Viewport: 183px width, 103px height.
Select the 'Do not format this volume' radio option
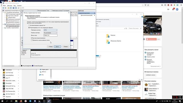[x=29, y=25]
